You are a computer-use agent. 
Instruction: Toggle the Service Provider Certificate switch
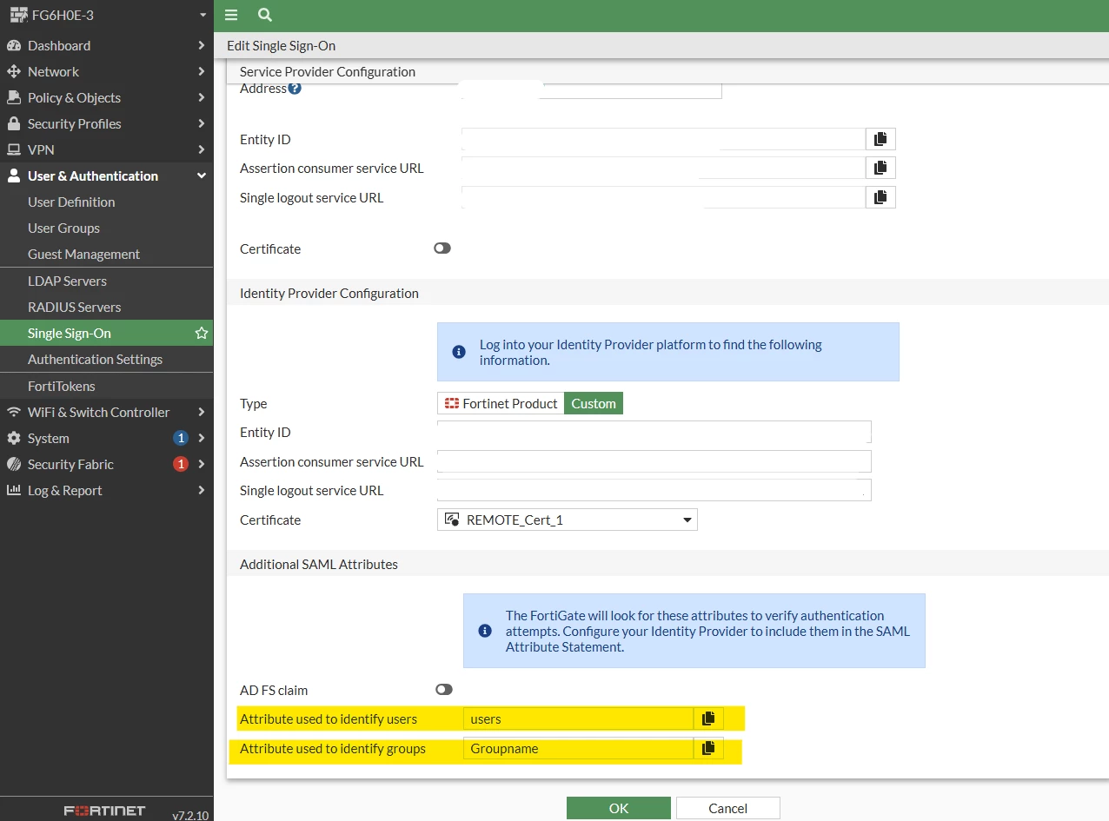point(442,248)
